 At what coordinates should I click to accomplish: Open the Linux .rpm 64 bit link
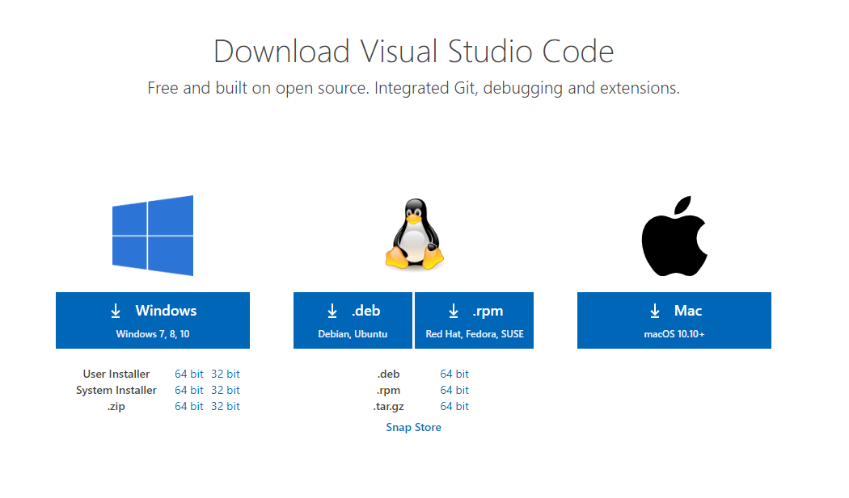pos(454,390)
